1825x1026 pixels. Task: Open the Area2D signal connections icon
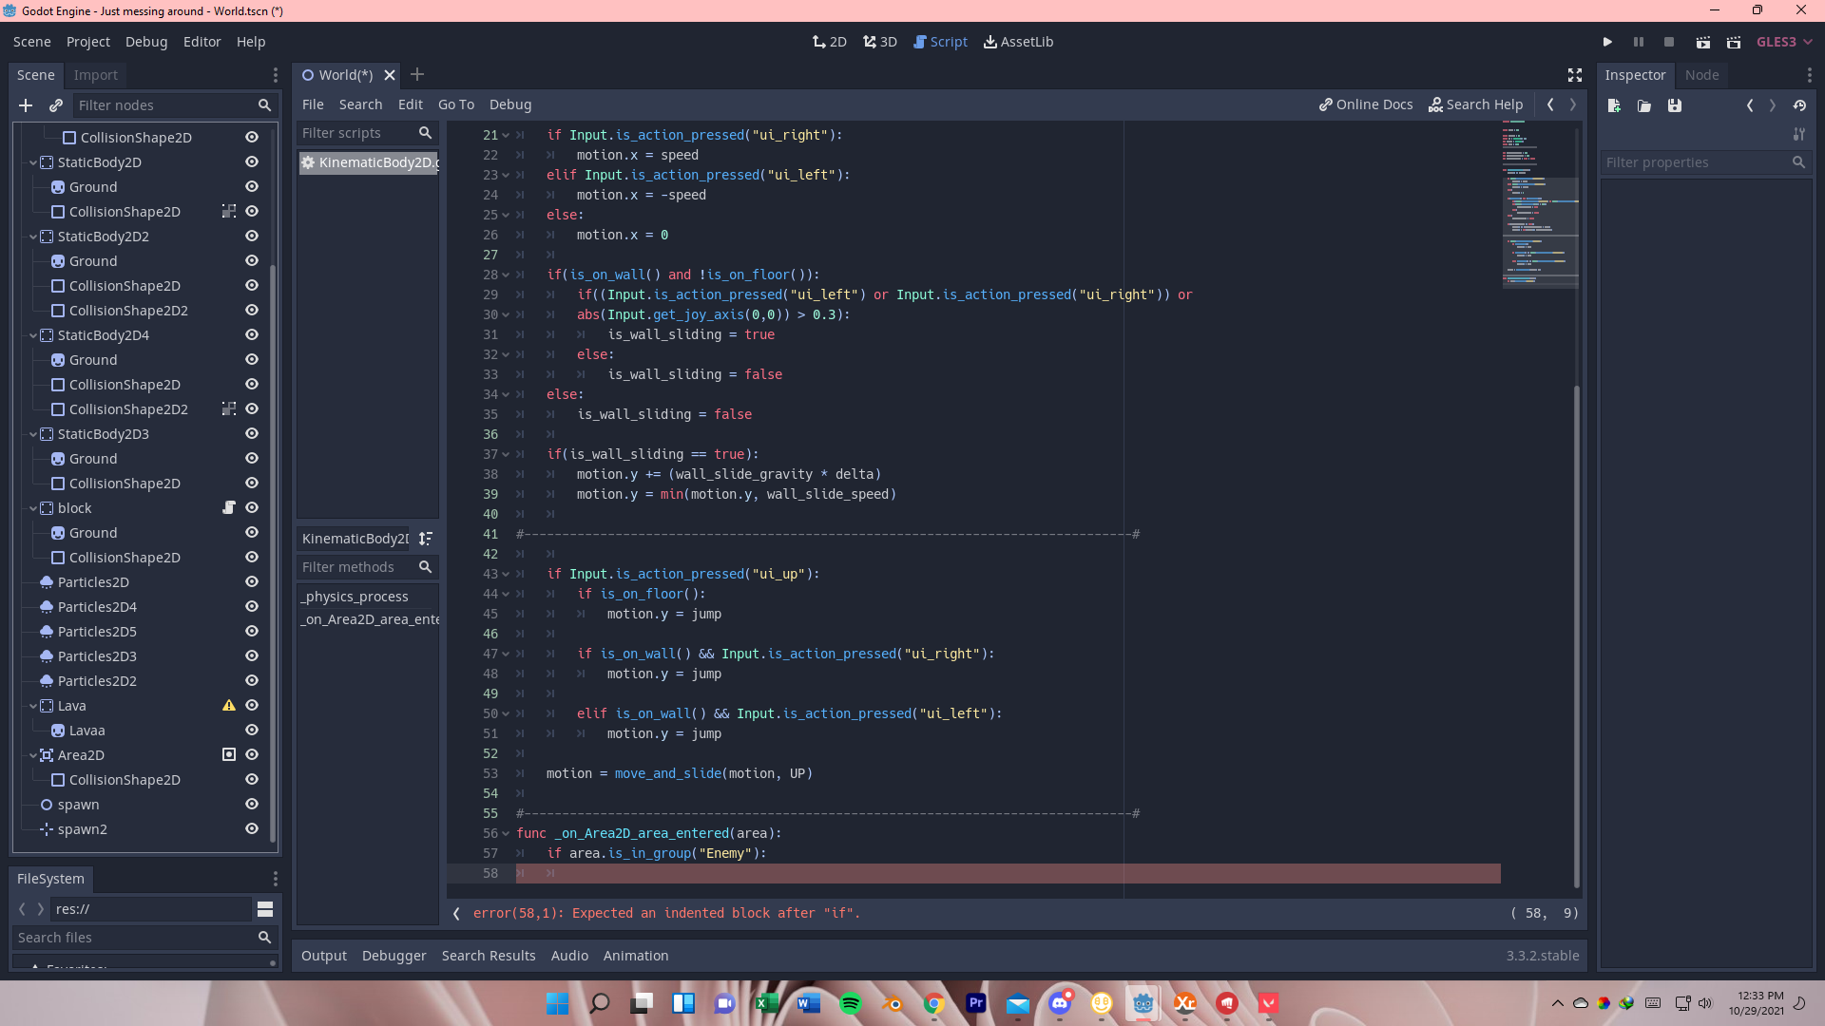point(228,755)
